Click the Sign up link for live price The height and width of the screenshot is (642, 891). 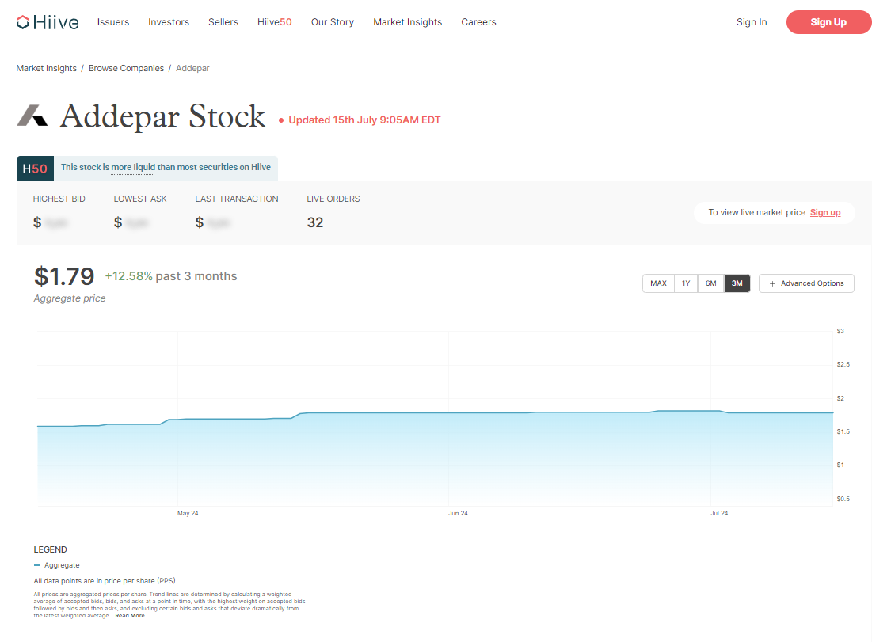click(x=825, y=212)
